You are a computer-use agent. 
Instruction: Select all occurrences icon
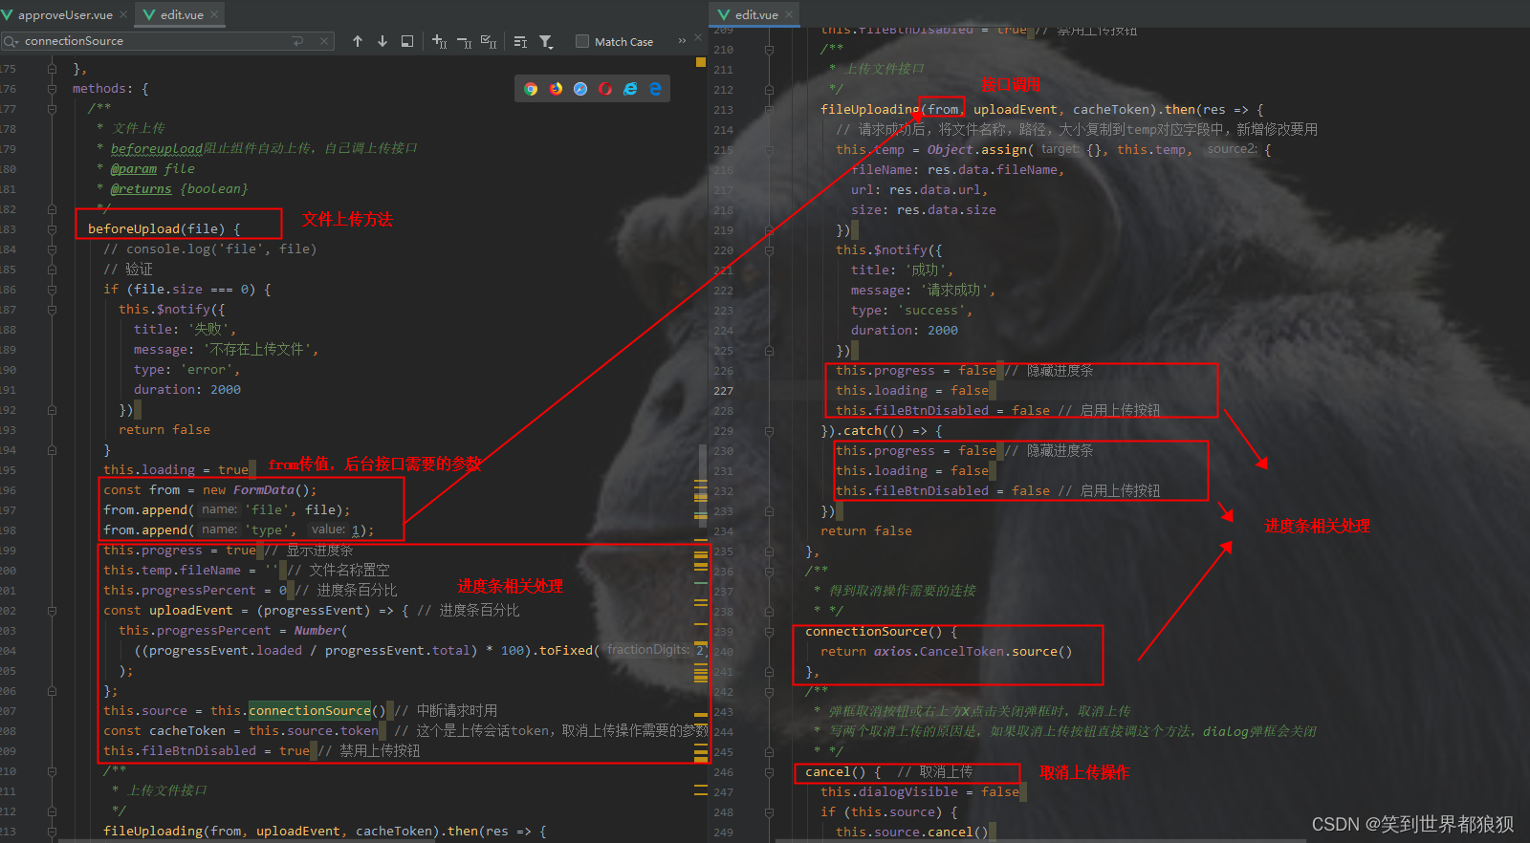click(489, 41)
